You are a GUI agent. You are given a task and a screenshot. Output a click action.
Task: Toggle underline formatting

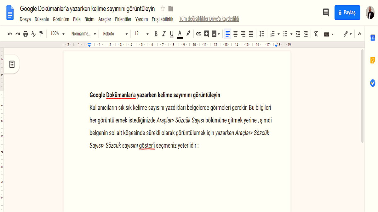point(172,34)
